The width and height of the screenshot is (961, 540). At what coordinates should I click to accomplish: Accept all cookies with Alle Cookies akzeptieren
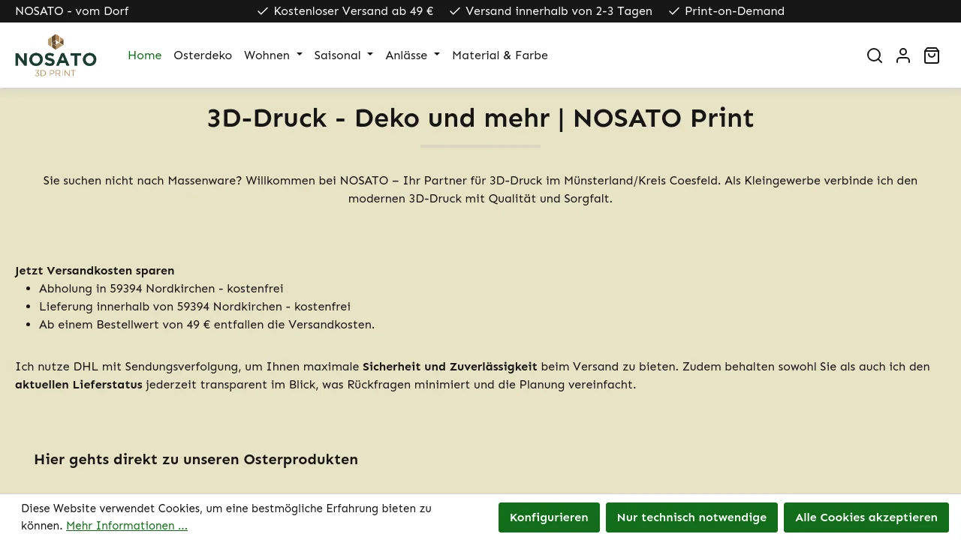coord(866,517)
